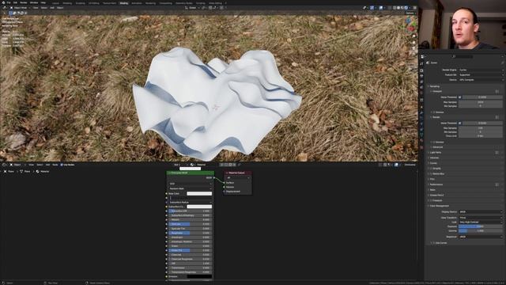The image size is (506, 285).
Task: Toggle Render Noise Threshold checkbox
Action: click(460, 123)
